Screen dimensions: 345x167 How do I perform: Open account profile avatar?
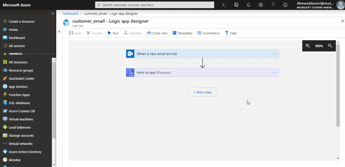tap(340, 5)
